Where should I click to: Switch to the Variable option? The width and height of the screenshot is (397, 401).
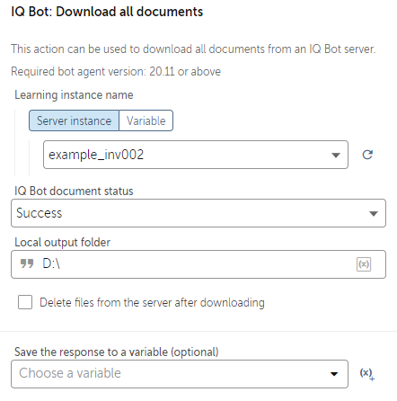(x=146, y=120)
